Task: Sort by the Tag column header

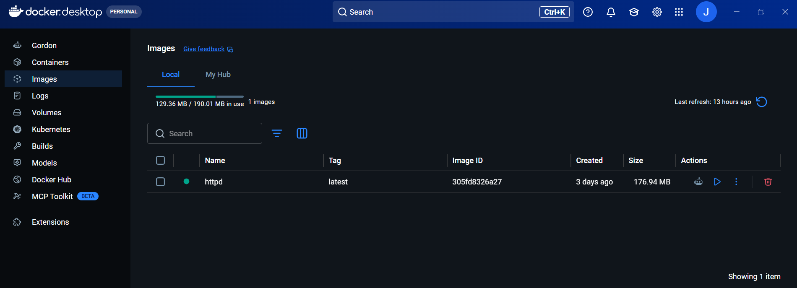Action: point(335,161)
